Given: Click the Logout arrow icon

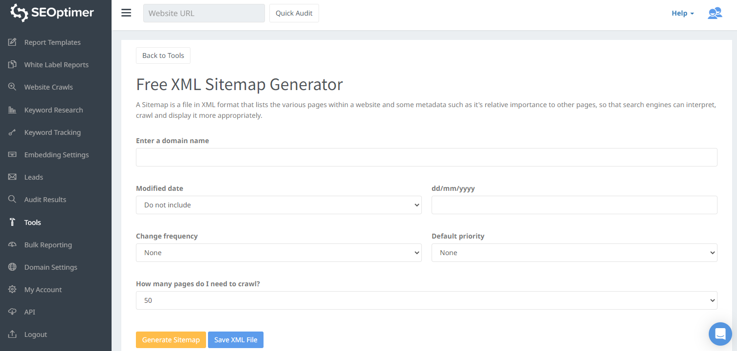Looking at the screenshot, I should coord(13,334).
